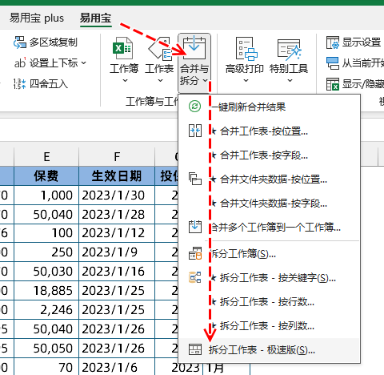Click the 显示设置 icon
Screen dimensions: 384x375
pyautogui.click(x=333, y=42)
